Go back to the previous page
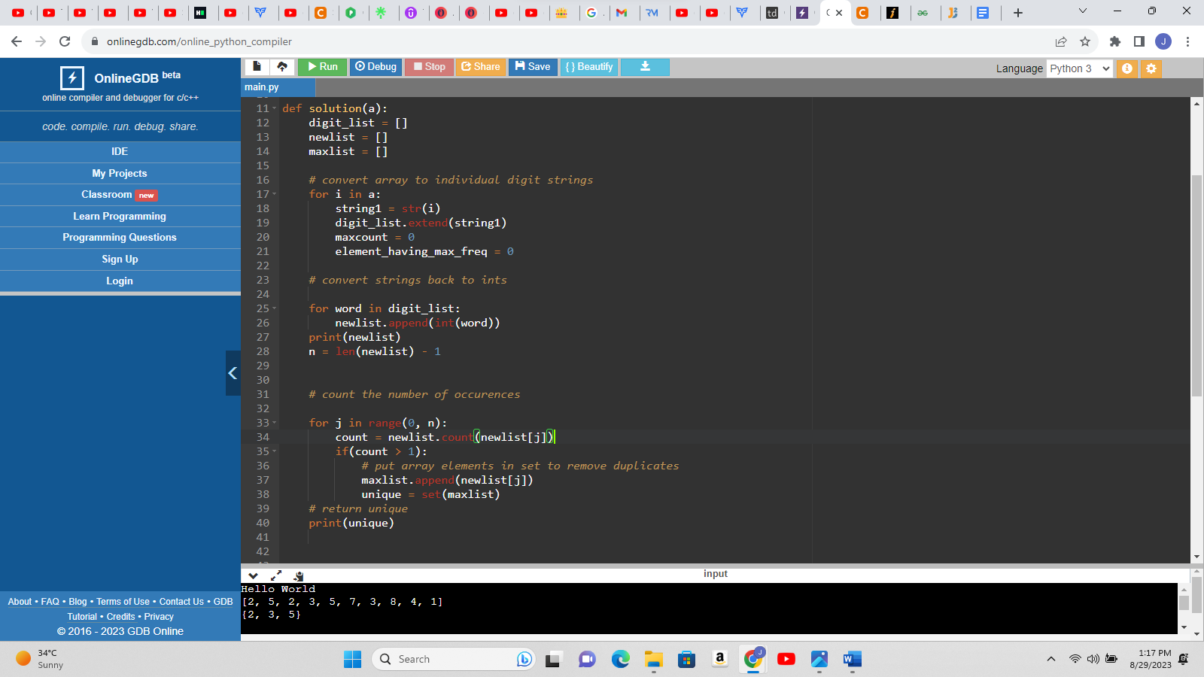Image resolution: width=1204 pixels, height=677 pixels. 17,41
